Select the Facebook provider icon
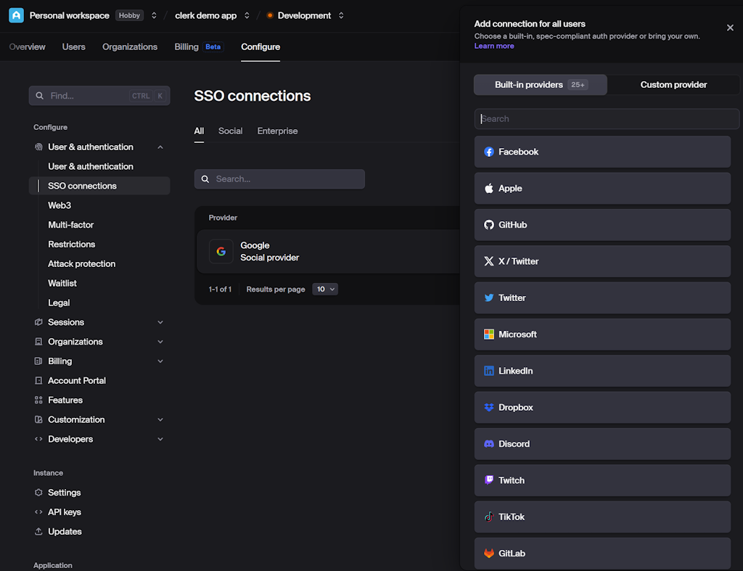The width and height of the screenshot is (743, 571). click(488, 152)
